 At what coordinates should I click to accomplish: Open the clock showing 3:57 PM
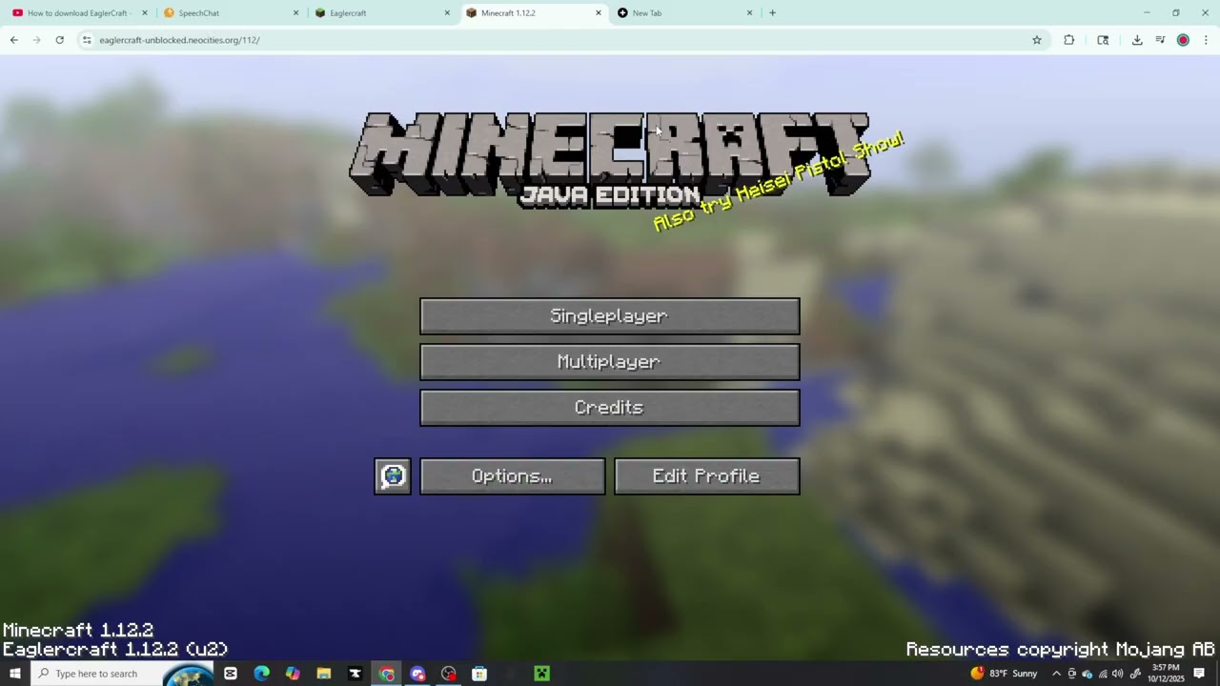click(1166, 674)
